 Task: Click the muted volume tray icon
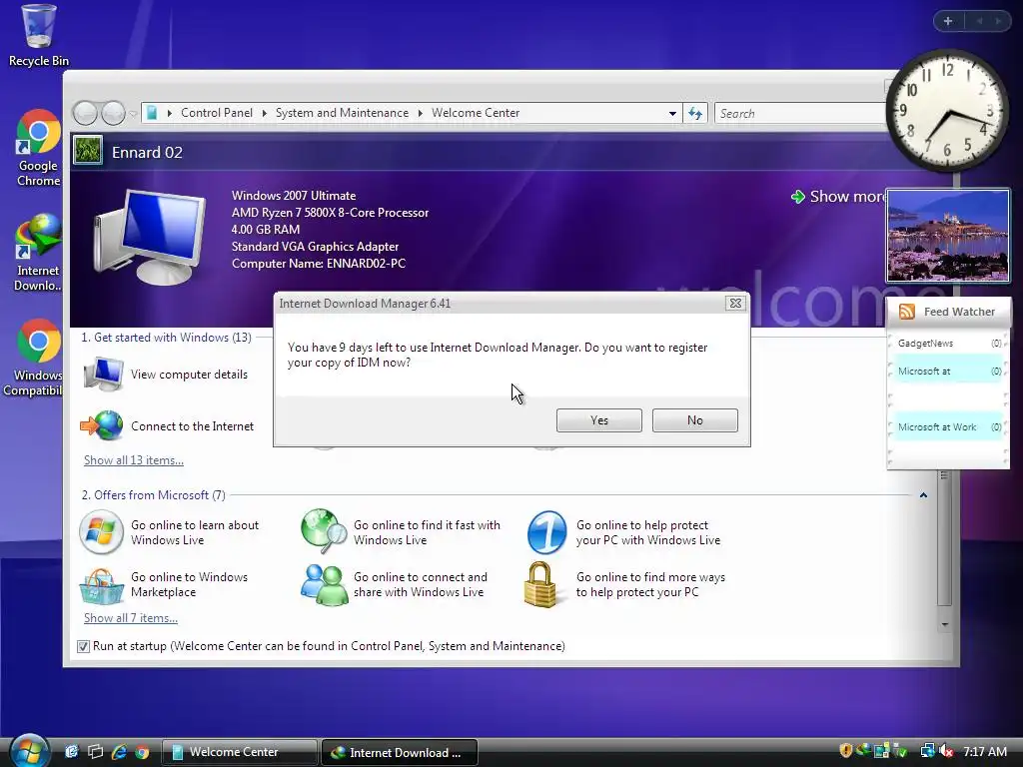pos(945,751)
